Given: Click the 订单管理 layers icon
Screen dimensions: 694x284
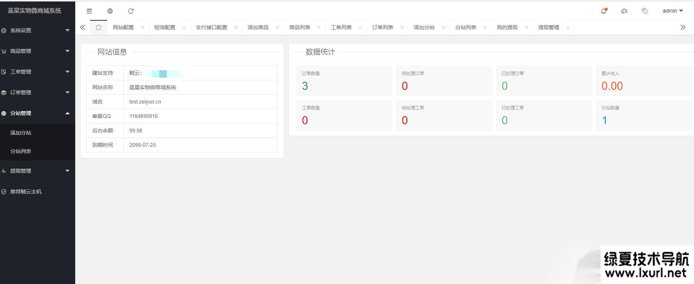Looking at the screenshot, I should 4,92.
